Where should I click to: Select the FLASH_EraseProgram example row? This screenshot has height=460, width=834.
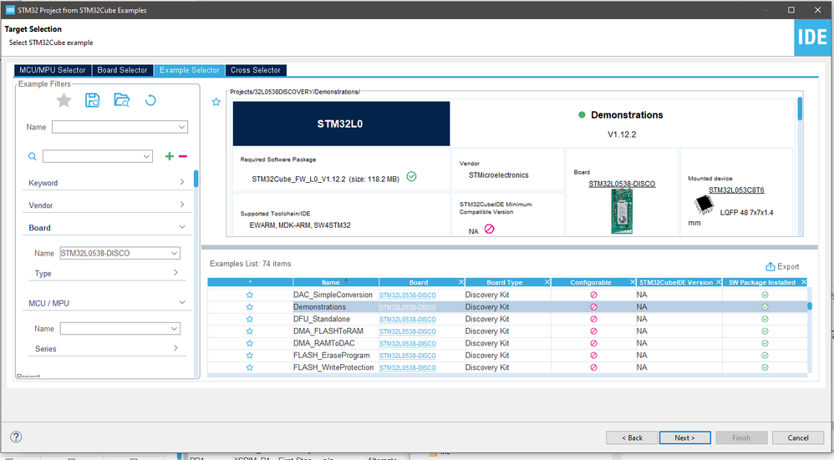click(x=507, y=356)
